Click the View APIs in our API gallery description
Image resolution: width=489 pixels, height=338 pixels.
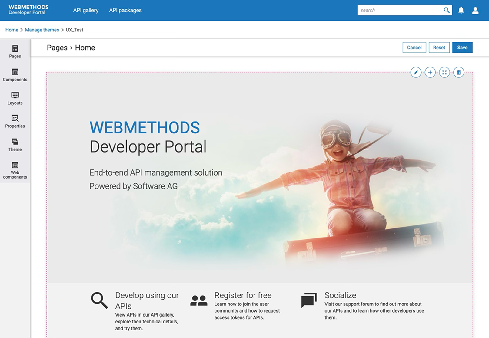[x=147, y=322]
